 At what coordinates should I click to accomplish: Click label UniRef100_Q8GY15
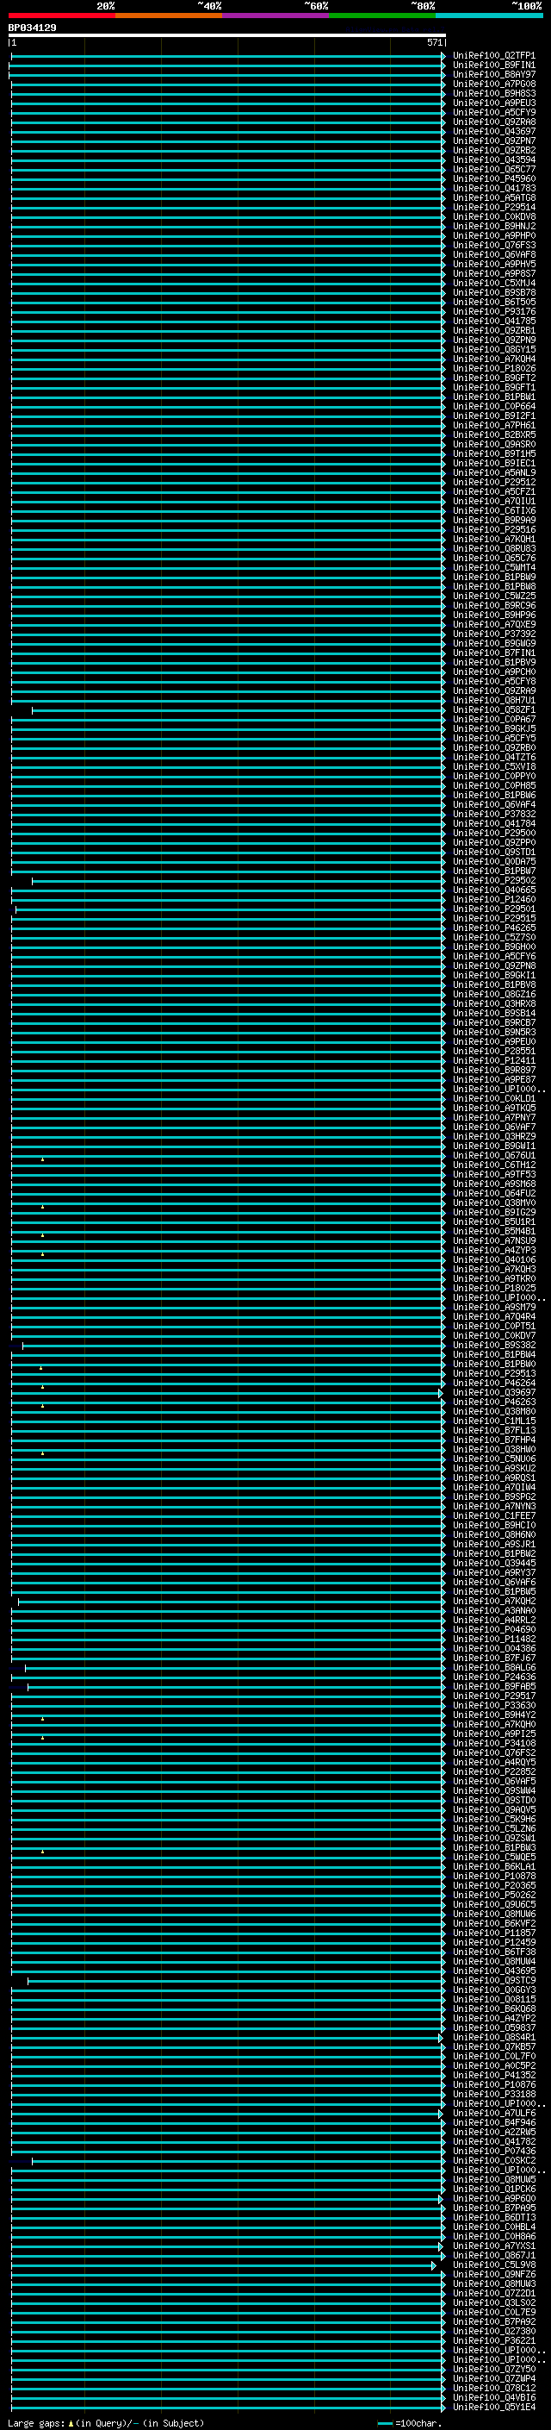pos(493,350)
